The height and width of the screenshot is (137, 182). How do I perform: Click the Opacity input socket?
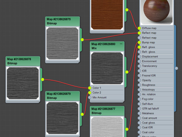tap(139, 80)
